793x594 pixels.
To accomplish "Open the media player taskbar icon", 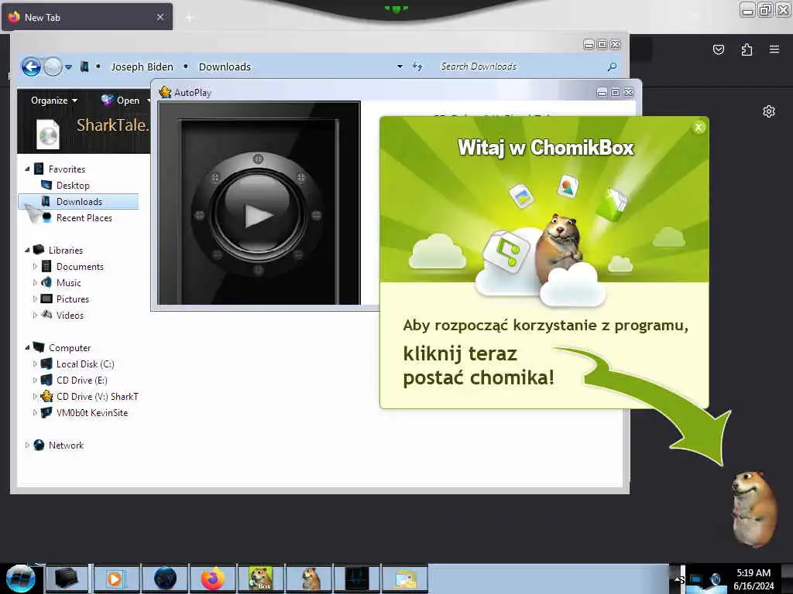I will [116, 579].
